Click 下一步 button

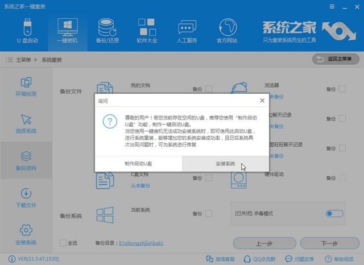coord(330,243)
